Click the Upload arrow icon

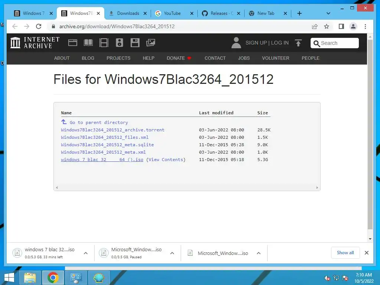click(298, 43)
